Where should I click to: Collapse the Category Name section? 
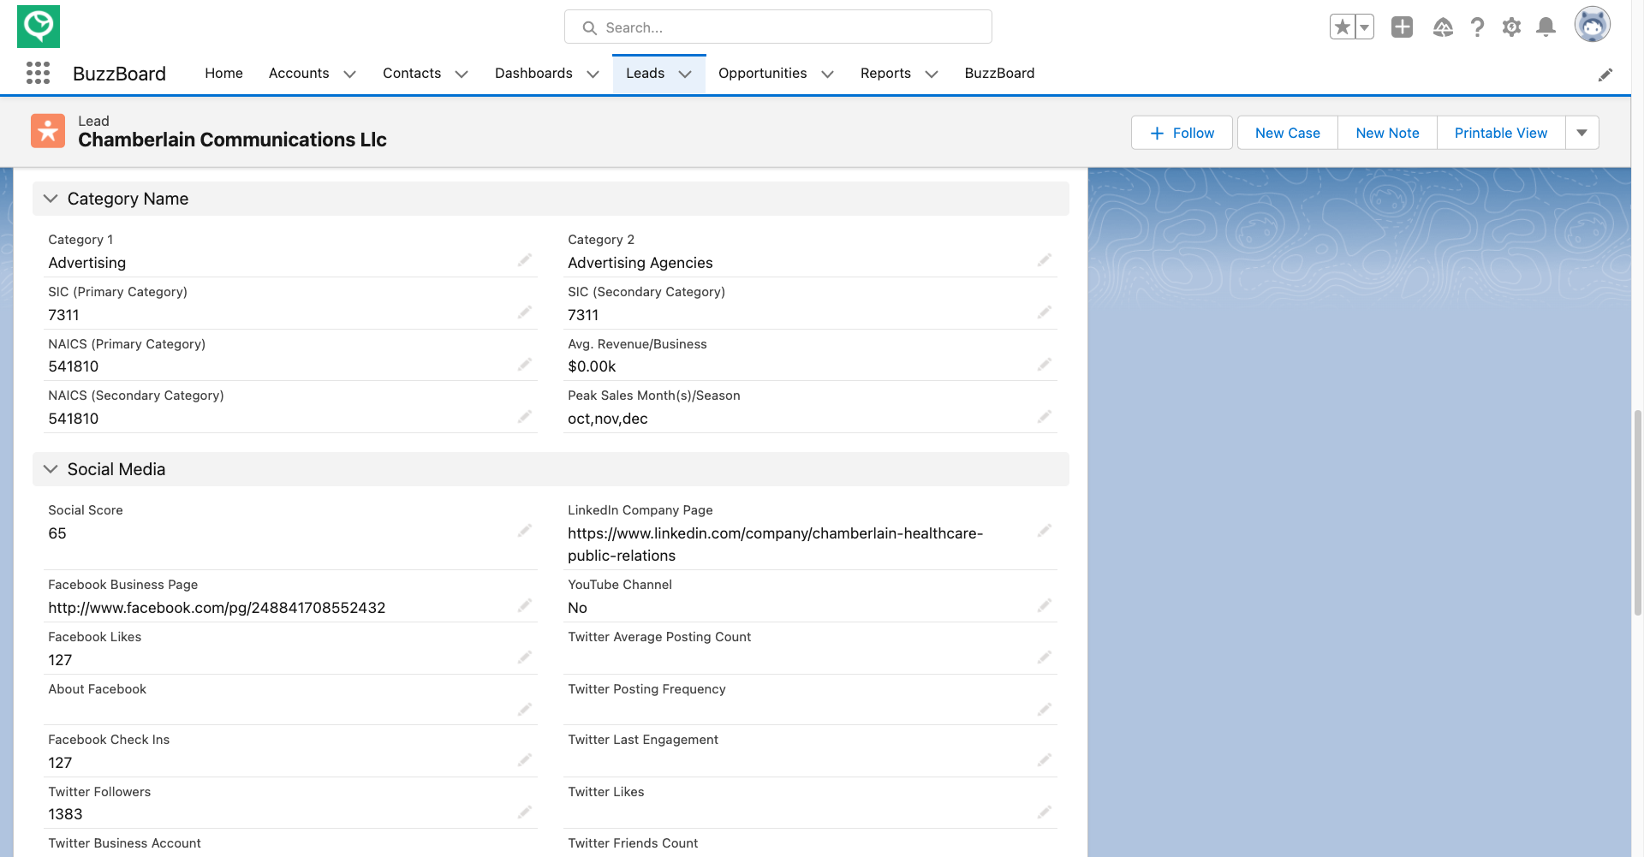pos(51,199)
